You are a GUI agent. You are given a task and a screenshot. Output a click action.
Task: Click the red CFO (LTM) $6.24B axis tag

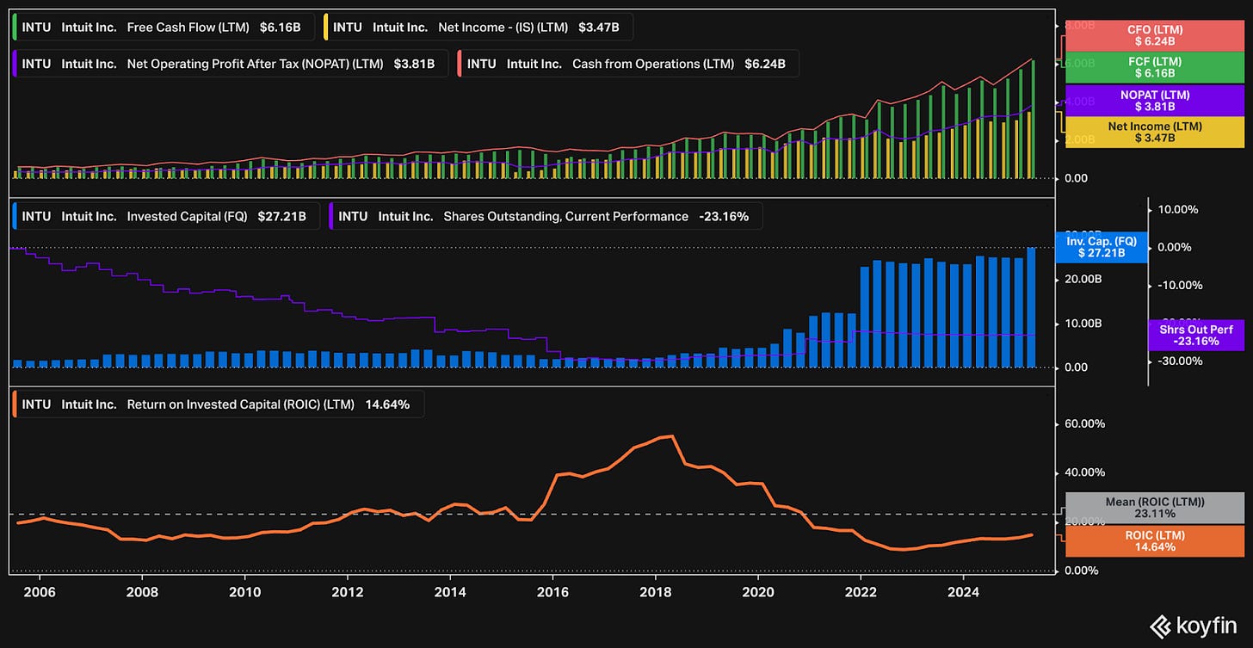pos(1156,35)
